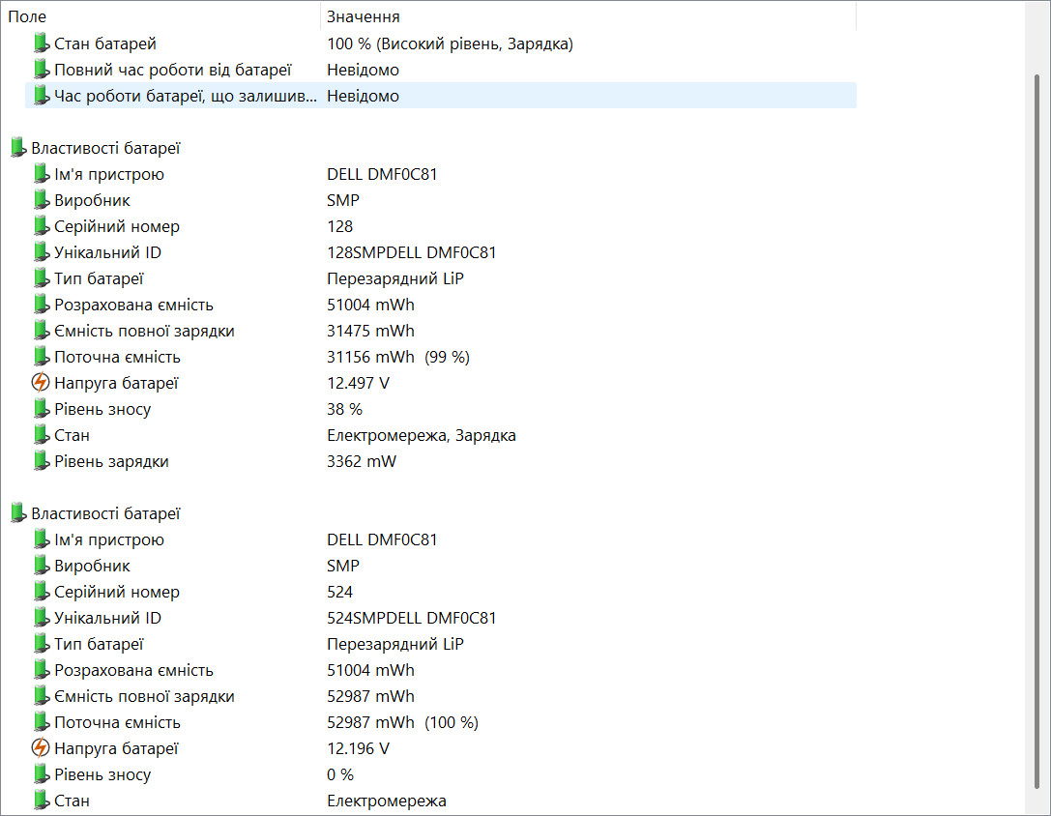This screenshot has height=816, width=1051.
Task: Select Унікальний ID row with 128SMPDELL DMF0C81
Action: 441,252
